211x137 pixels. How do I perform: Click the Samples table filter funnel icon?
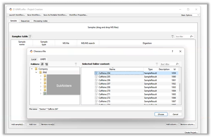click(x=172, y=37)
